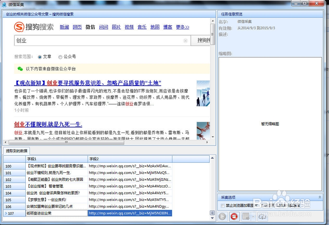Click cell 女装加盟商创业要牢记的几点
Image resolution: width=329 pixels, height=225 pixels.
pyautogui.click(x=57, y=207)
